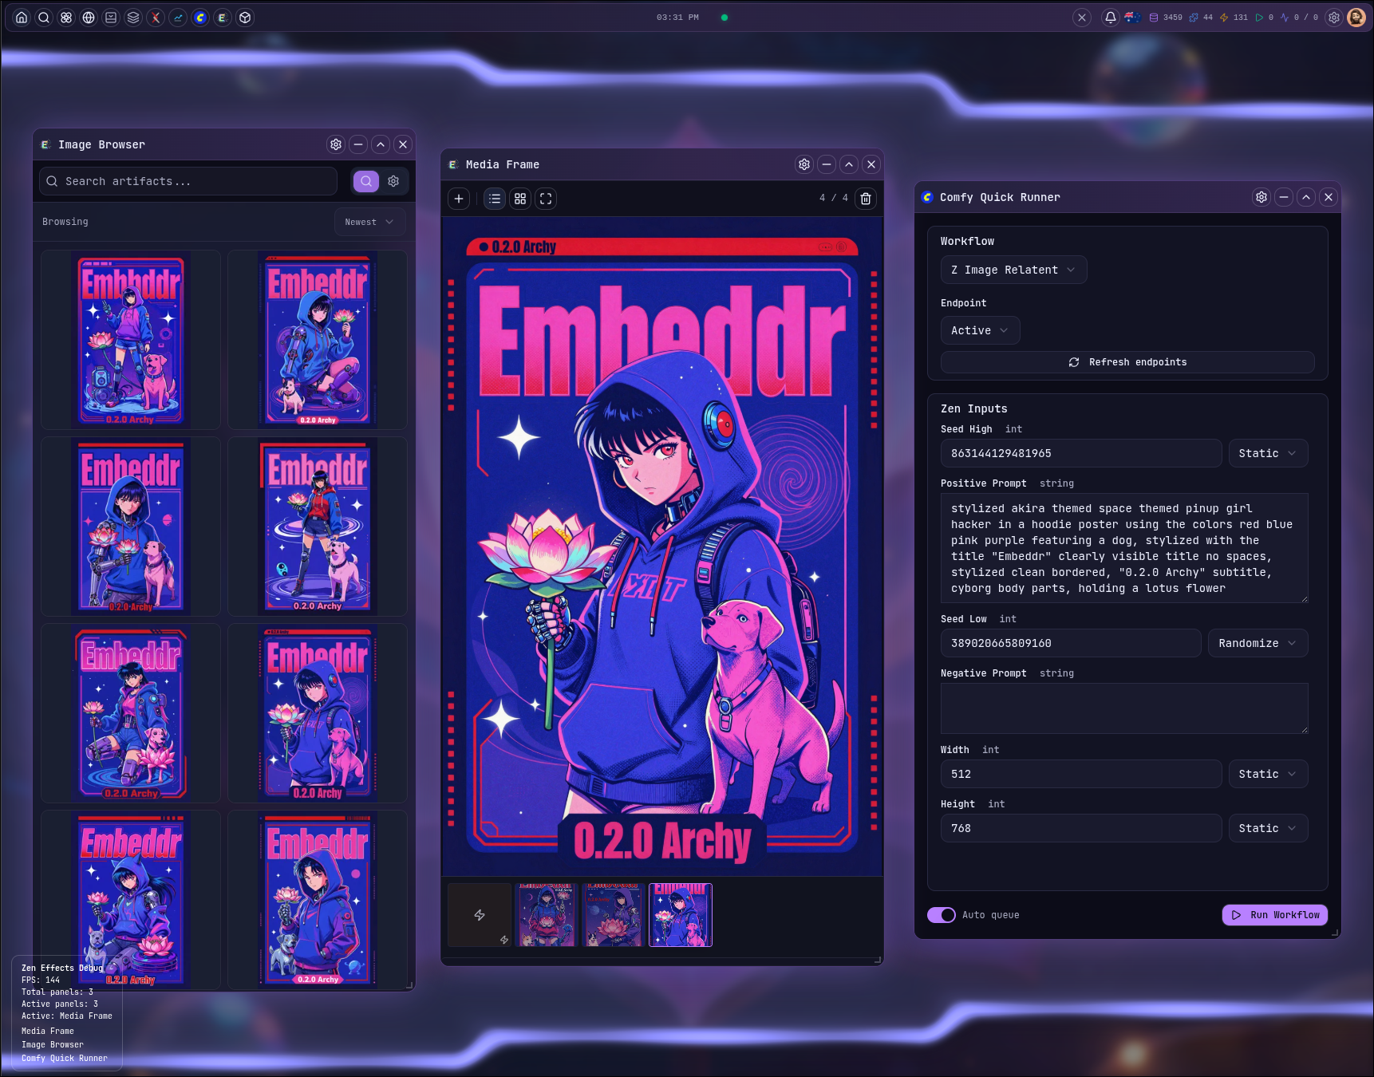1374x1077 pixels.
Task: Click the Home icon in the top bar
Action: [22, 18]
